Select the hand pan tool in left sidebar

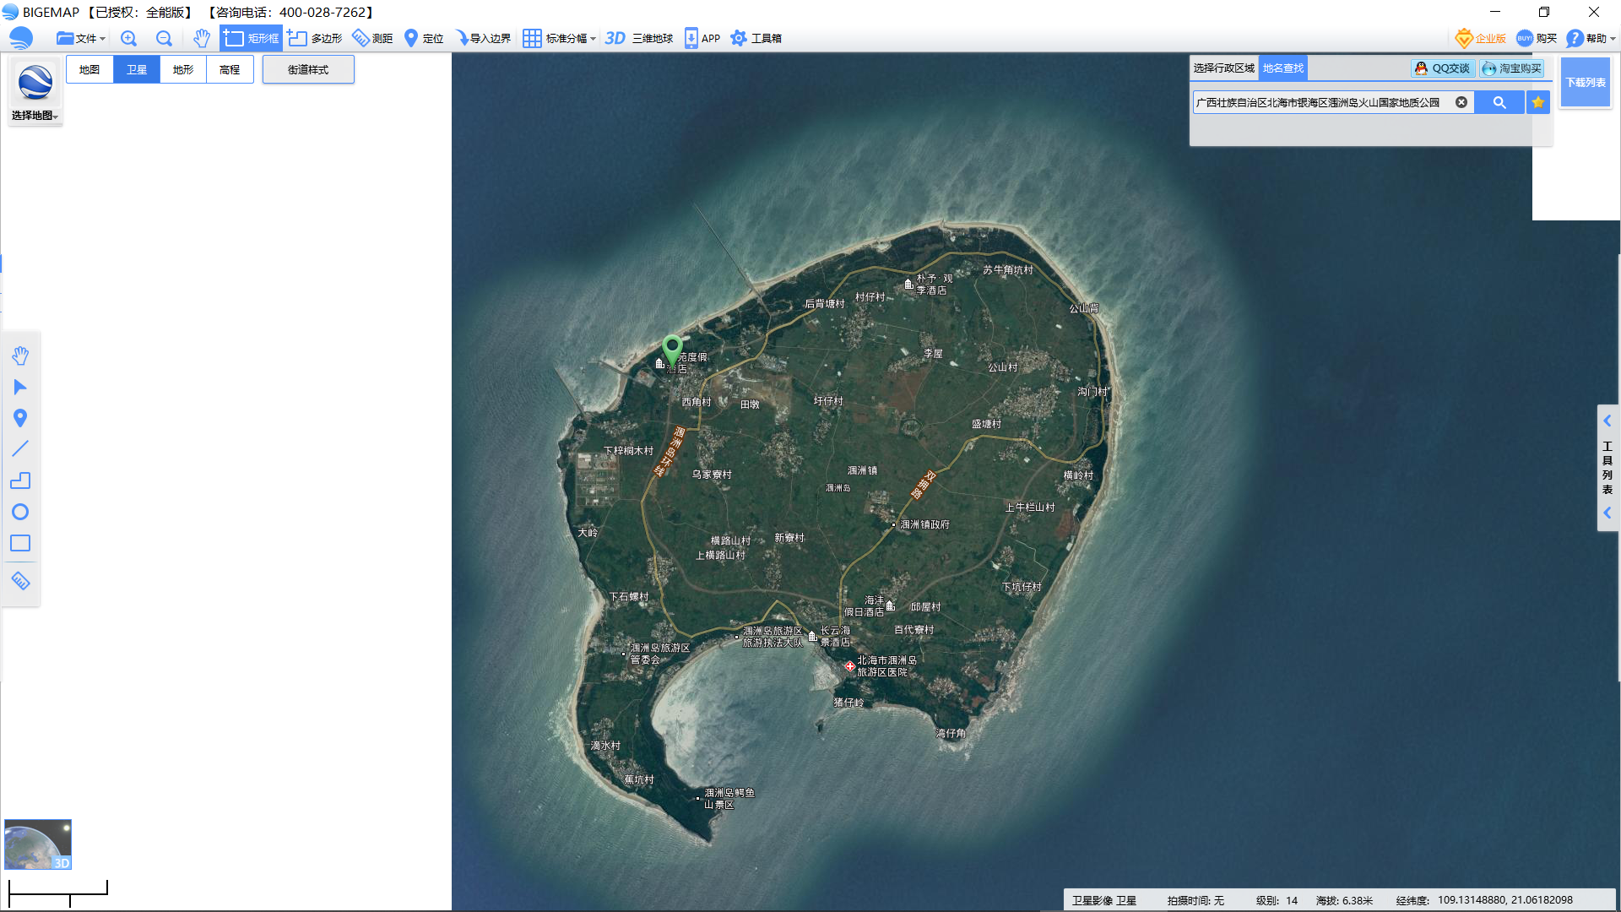coord(20,356)
